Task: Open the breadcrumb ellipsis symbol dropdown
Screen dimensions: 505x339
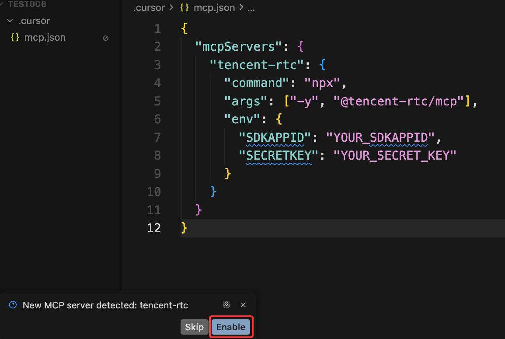Action: tap(251, 8)
